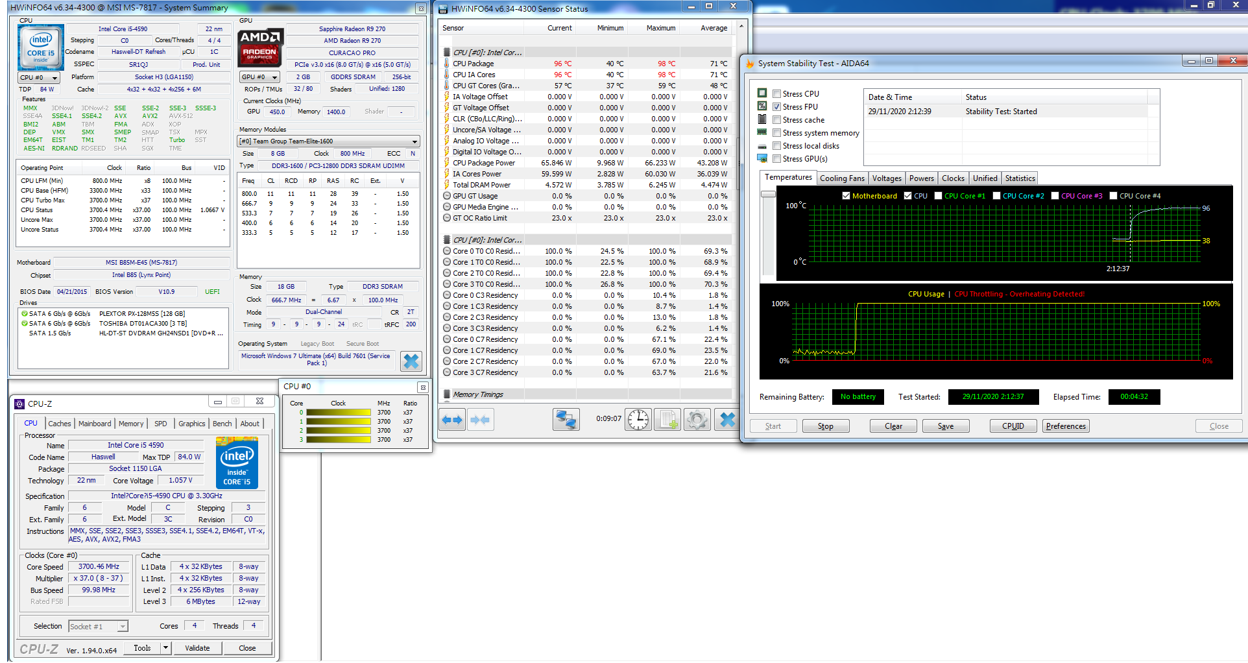The width and height of the screenshot is (1248, 663).
Task: Click the AMD Radeon Graphics logo
Action: 260,47
